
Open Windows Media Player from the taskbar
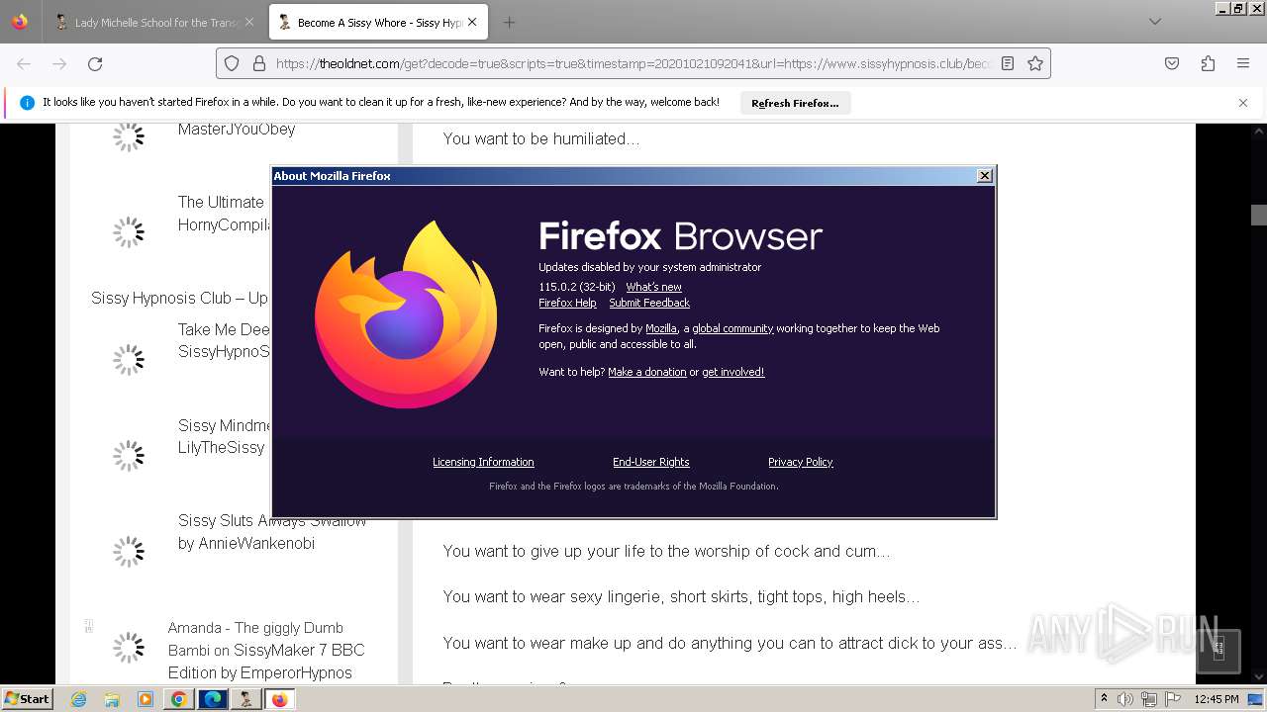point(146,699)
